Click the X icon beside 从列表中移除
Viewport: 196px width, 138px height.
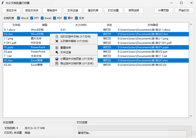tap(57, 41)
